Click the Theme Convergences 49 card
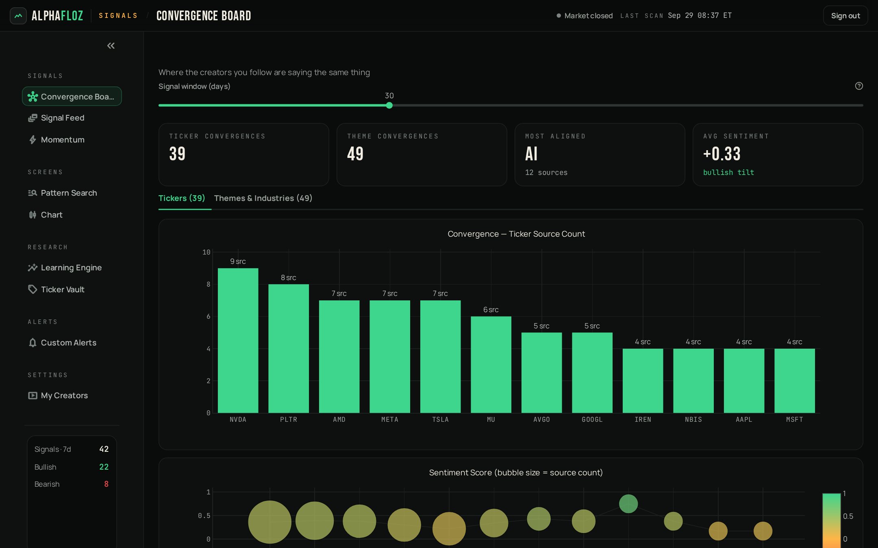The width and height of the screenshot is (878, 548). click(x=422, y=155)
